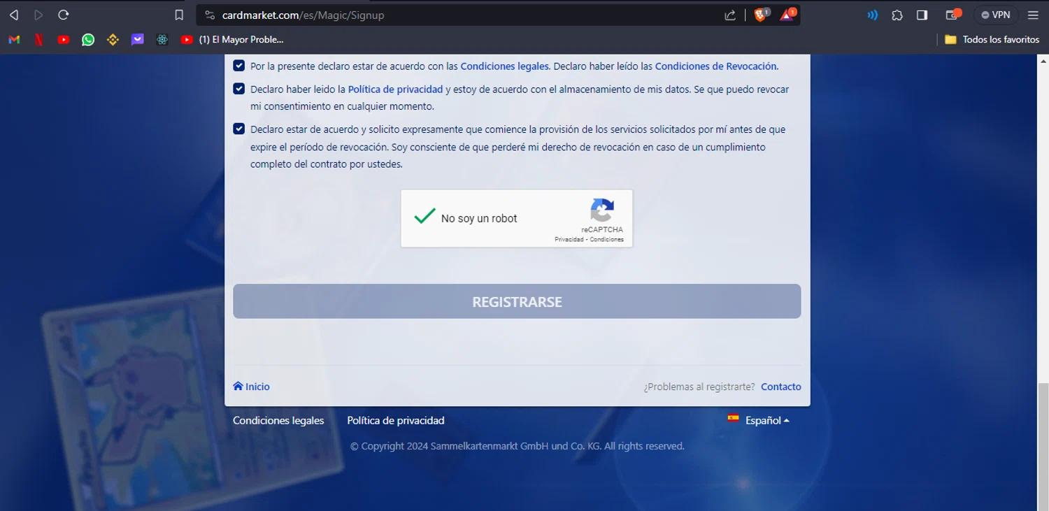The width and height of the screenshot is (1049, 511).
Task: Click the VPN button
Action: (x=996, y=15)
